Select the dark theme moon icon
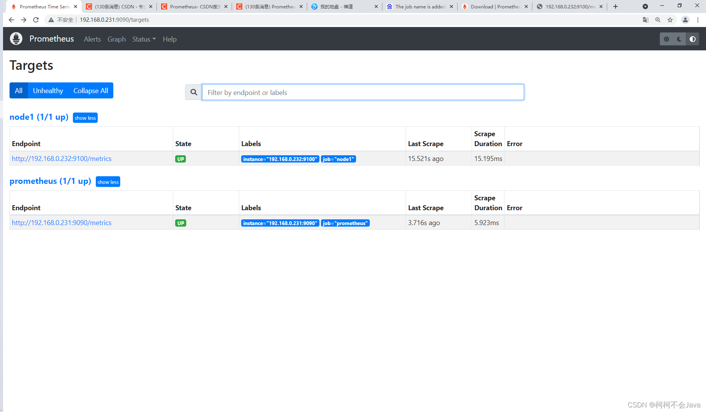The image size is (706, 412). (679, 39)
